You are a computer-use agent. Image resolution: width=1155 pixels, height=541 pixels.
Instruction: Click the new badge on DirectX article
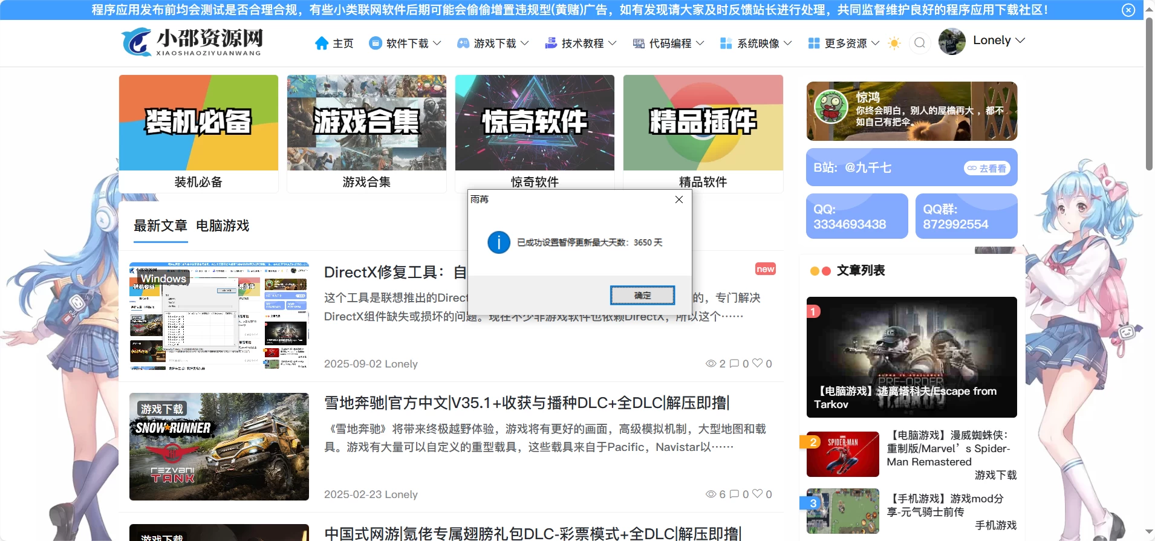[x=766, y=269]
